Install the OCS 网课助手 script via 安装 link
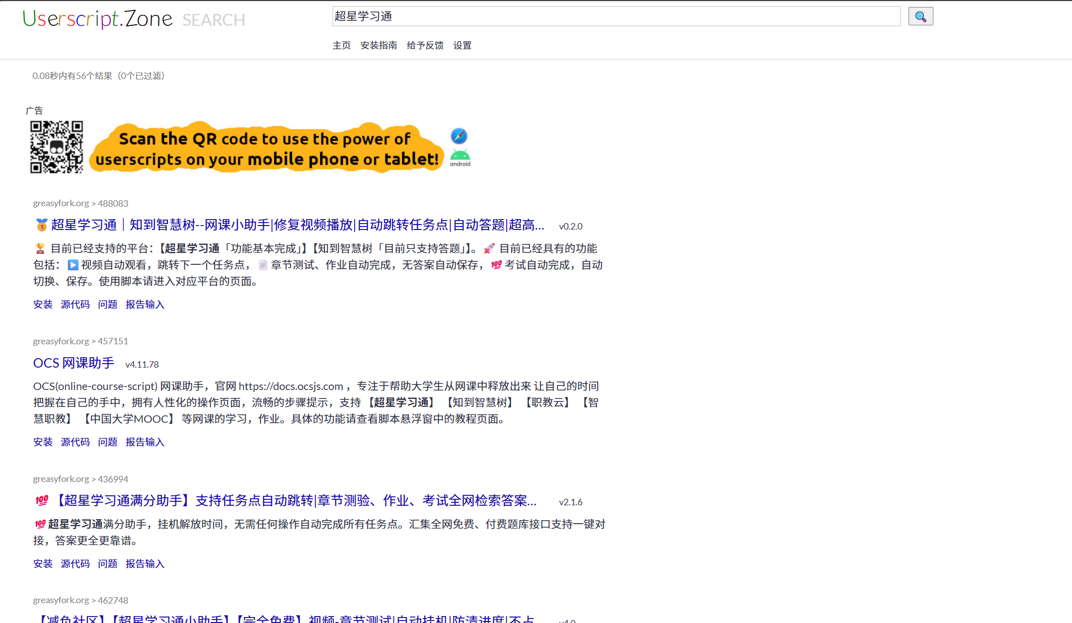The image size is (1072, 623). [x=42, y=442]
